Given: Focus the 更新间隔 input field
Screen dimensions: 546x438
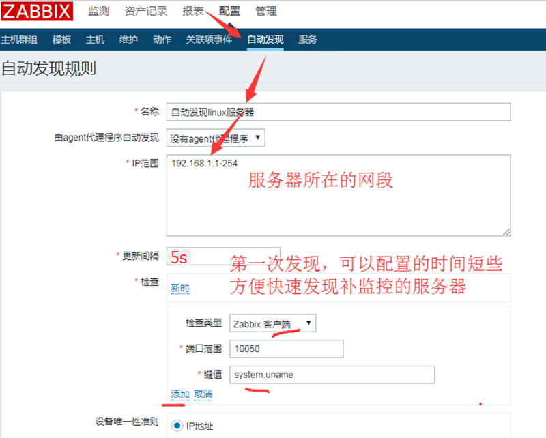Looking at the screenshot, I should [223, 257].
